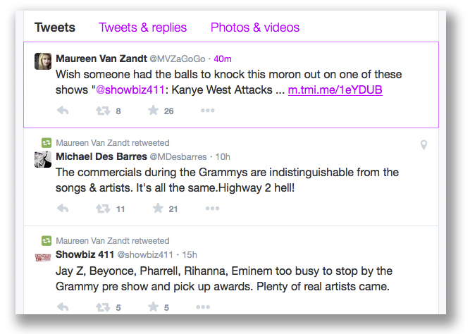This screenshot has height=334, width=470.
Task: Select the Tweets tab
Action: (55, 27)
